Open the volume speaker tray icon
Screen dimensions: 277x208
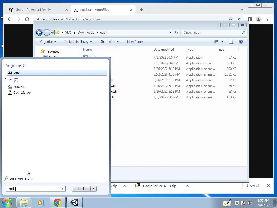[250, 203]
